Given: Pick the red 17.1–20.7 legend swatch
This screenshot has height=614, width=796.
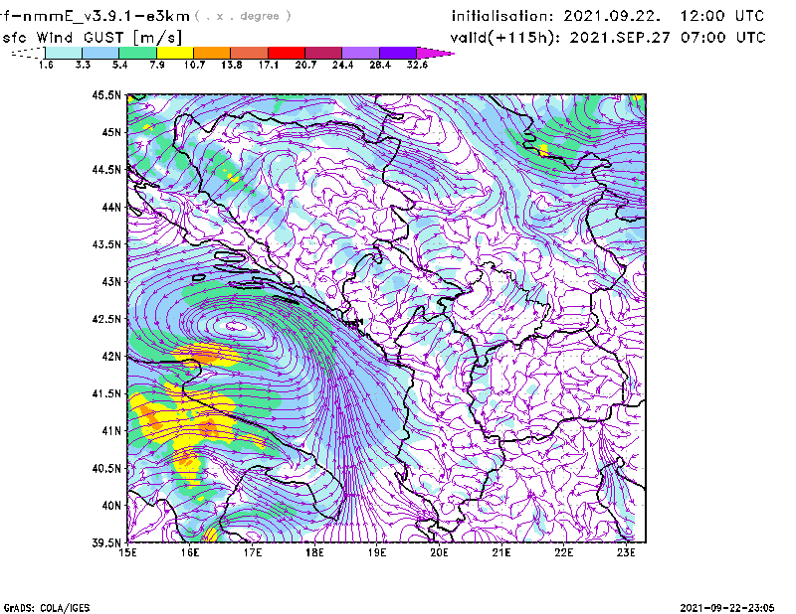Looking at the screenshot, I should click(287, 53).
